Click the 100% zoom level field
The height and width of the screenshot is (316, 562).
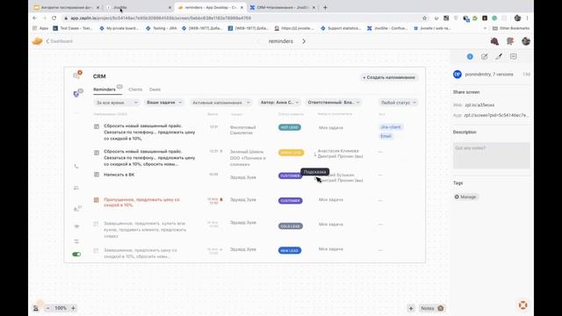point(61,308)
